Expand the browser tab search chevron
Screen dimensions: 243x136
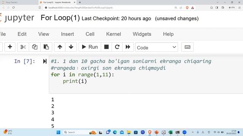point(218,3)
